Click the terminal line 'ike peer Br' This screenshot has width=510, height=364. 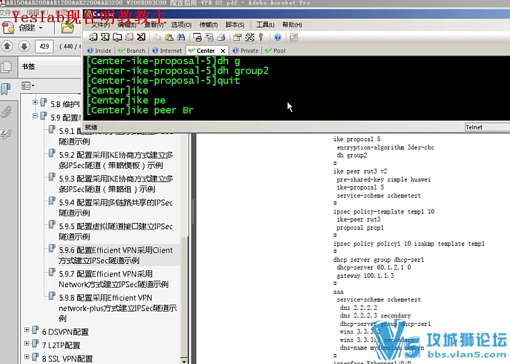coord(140,110)
